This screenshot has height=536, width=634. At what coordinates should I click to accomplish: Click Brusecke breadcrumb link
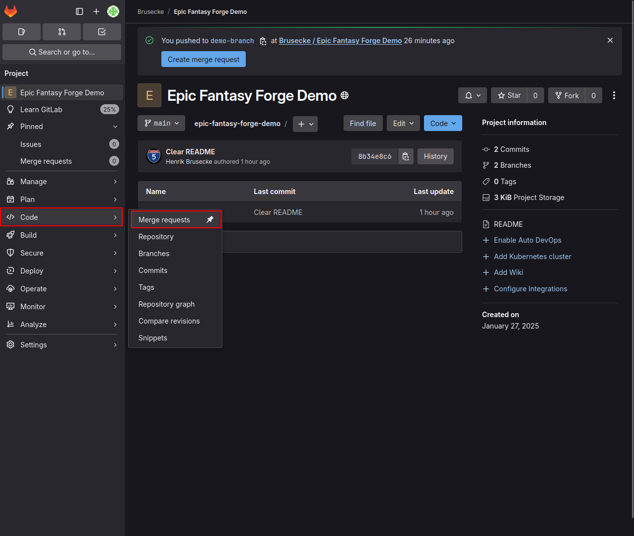150,12
